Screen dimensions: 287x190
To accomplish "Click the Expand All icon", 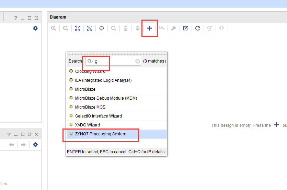I will tap(138, 28).
